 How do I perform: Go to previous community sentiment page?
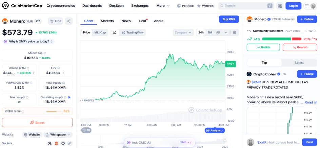click(306, 31)
